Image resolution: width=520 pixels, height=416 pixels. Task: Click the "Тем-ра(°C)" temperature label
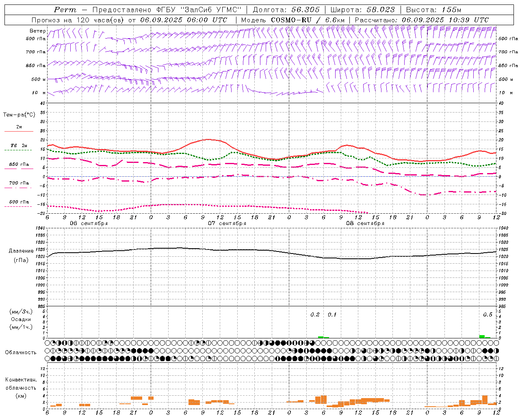coord(19,115)
